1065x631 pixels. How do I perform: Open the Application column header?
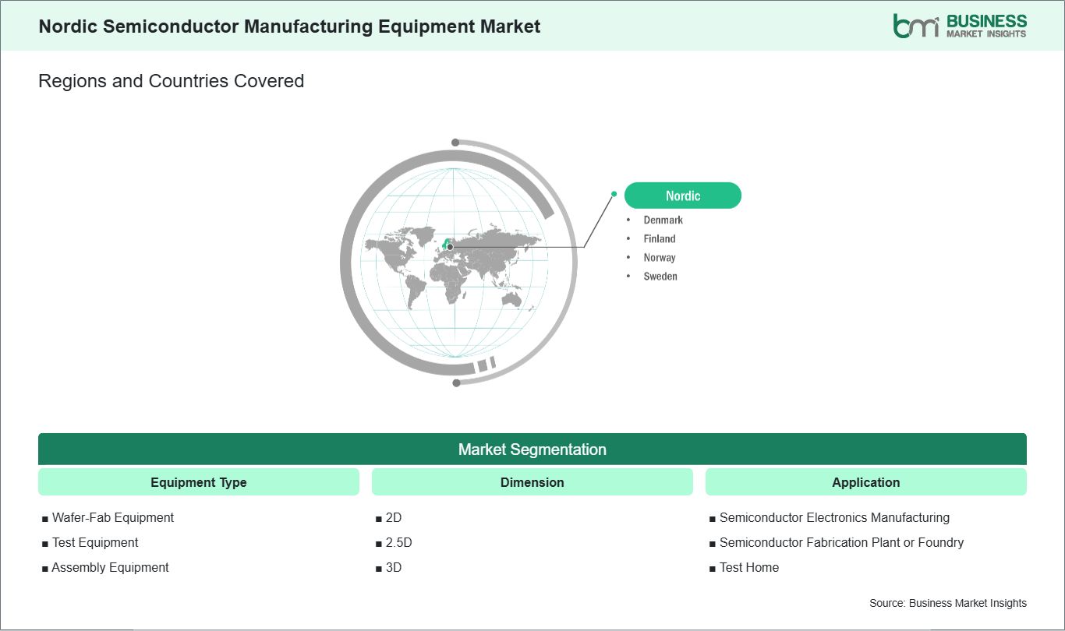[x=865, y=482]
